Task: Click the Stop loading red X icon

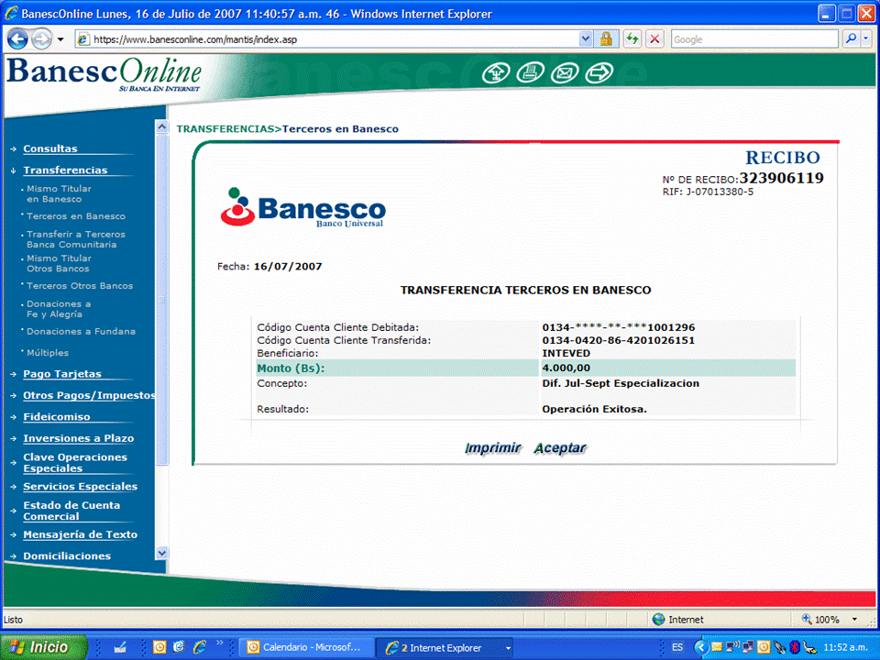Action: [654, 39]
